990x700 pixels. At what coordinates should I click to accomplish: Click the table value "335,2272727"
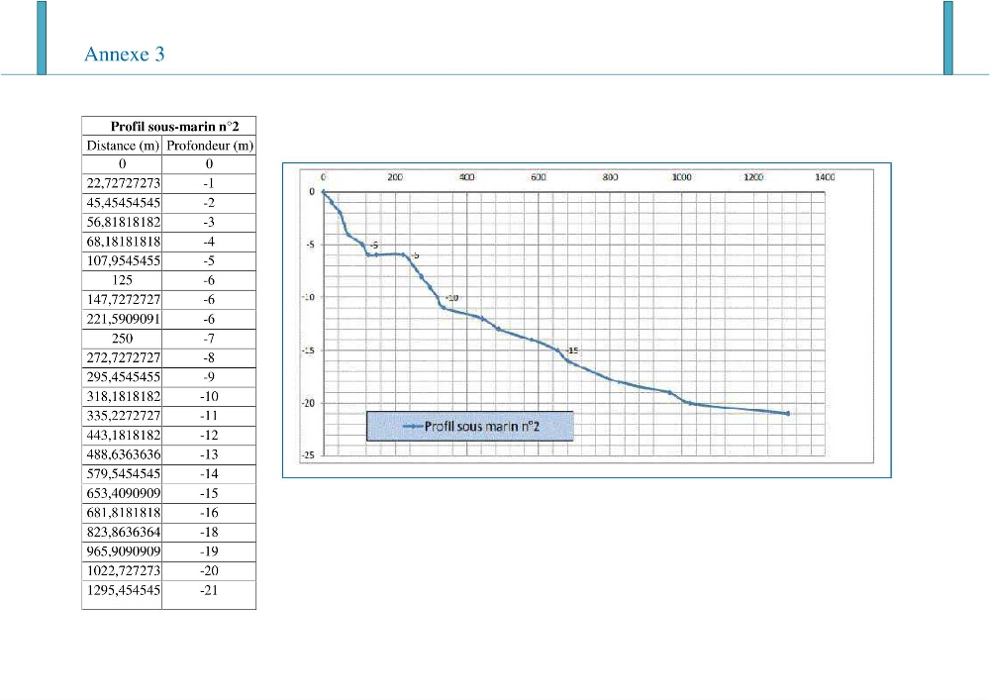click(123, 416)
